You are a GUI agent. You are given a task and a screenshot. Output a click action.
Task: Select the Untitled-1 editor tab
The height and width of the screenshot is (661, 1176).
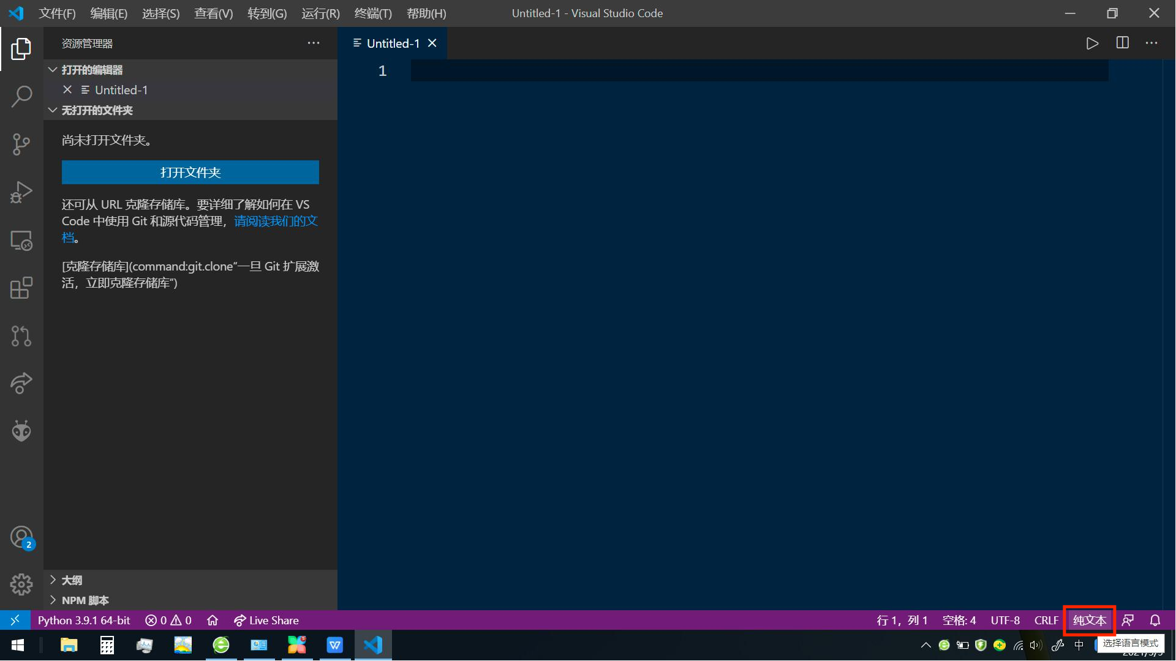tap(393, 43)
